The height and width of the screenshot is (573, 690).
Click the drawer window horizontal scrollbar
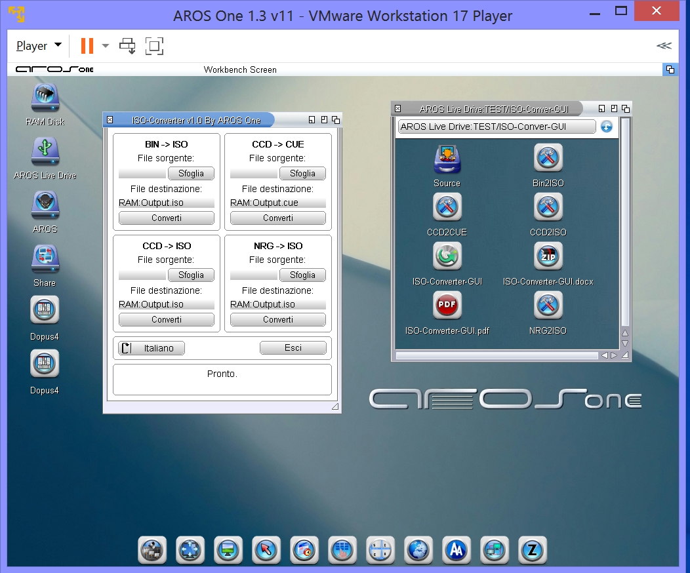[x=497, y=355]
